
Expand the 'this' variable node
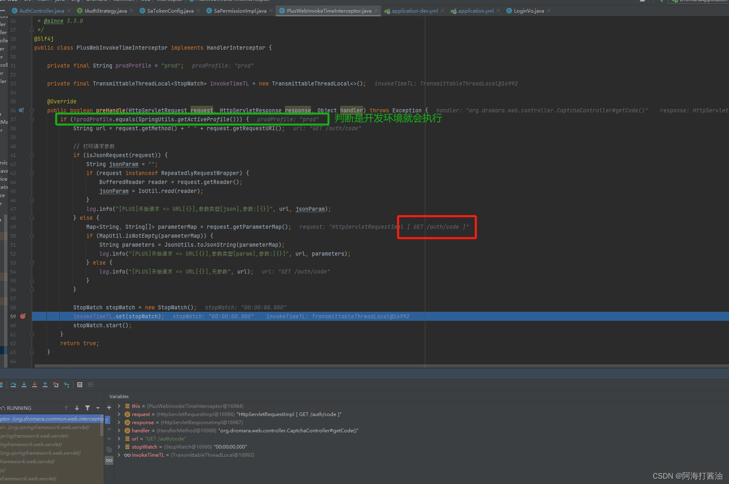click(119, 406)
